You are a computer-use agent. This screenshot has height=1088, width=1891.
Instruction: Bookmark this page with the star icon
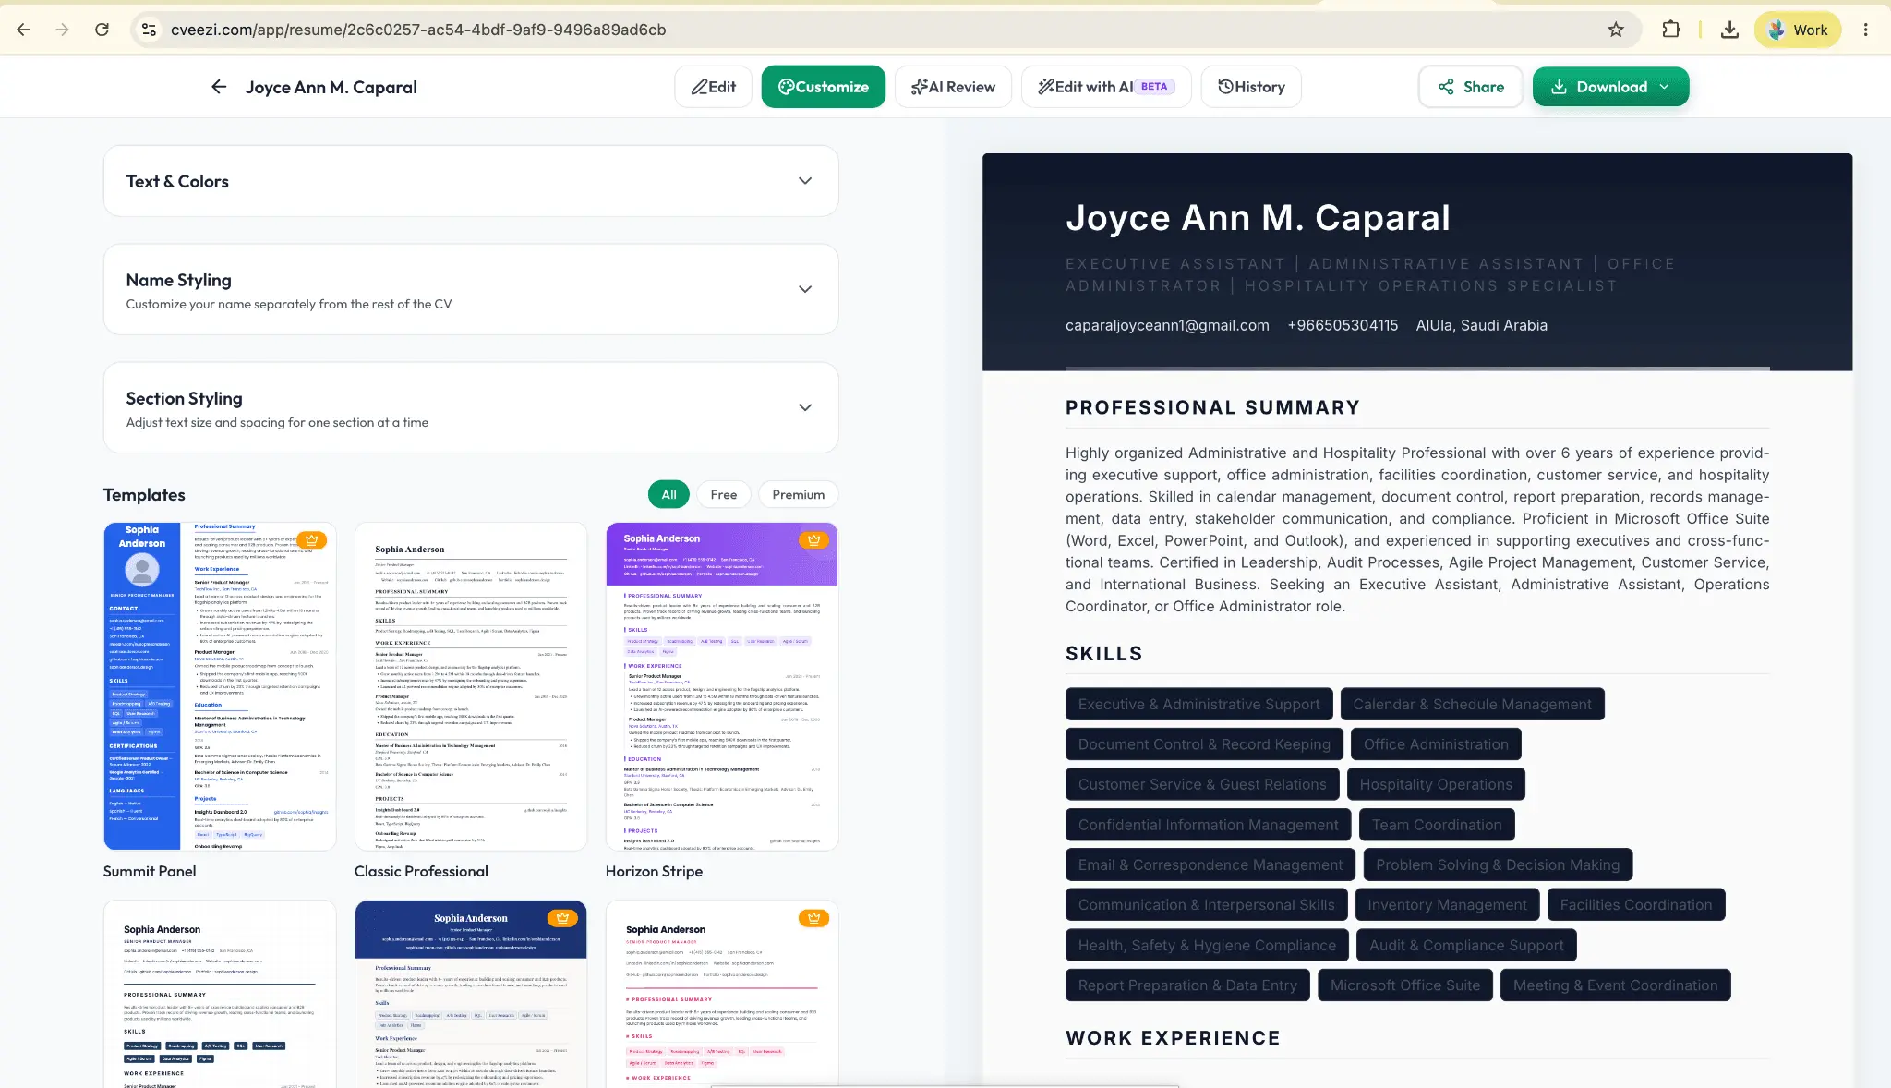click(x=1615, y=30)
